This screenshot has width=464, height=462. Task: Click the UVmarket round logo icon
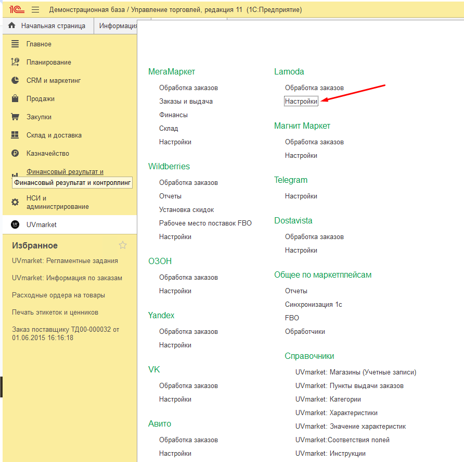[15, 224]
